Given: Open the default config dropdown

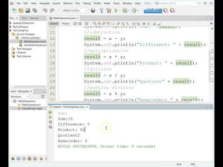Looking at the screenshot, I should pos(74,10).
